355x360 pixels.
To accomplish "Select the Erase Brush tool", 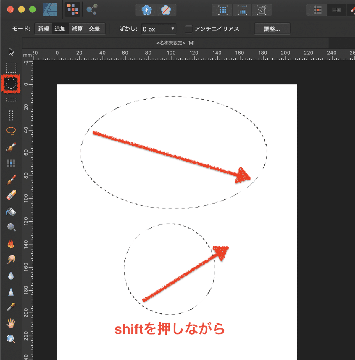I will pos(11,195).
